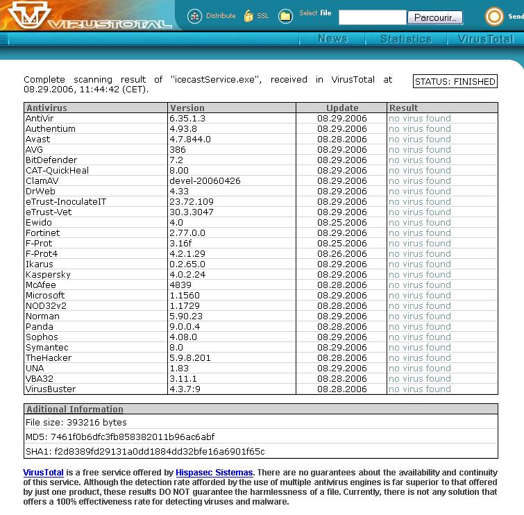Click the yellow folder Select file icon
The height and width of the screenshot is (515, 524).
285,16
